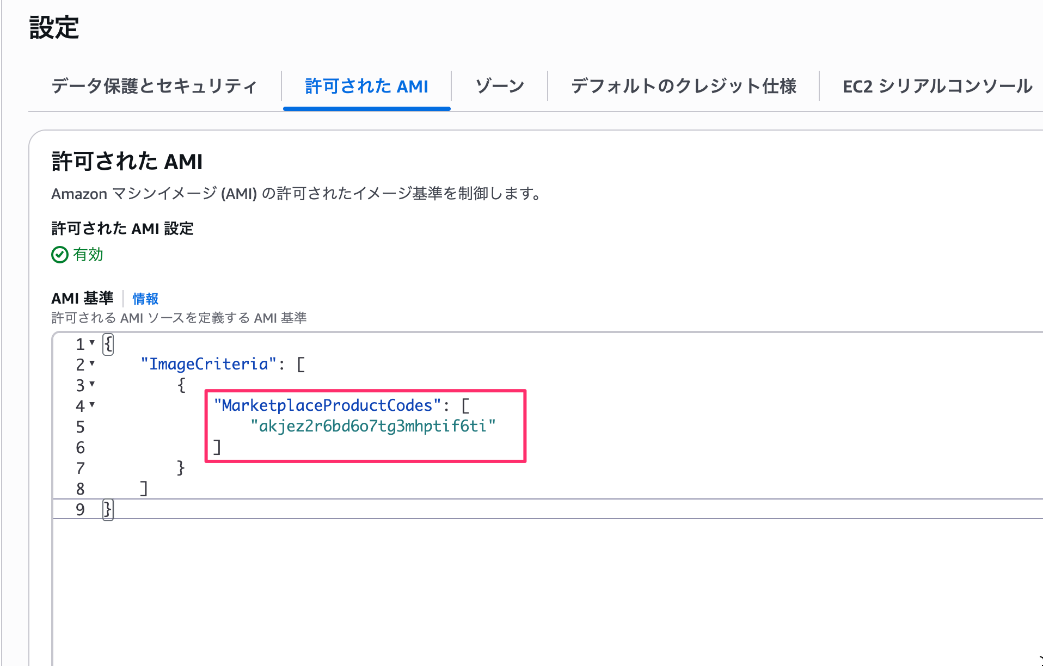Screen dimensions: 1043x666
Task: Click the 情報 link next to AMI 基準
Action: (x=145, y=299)
